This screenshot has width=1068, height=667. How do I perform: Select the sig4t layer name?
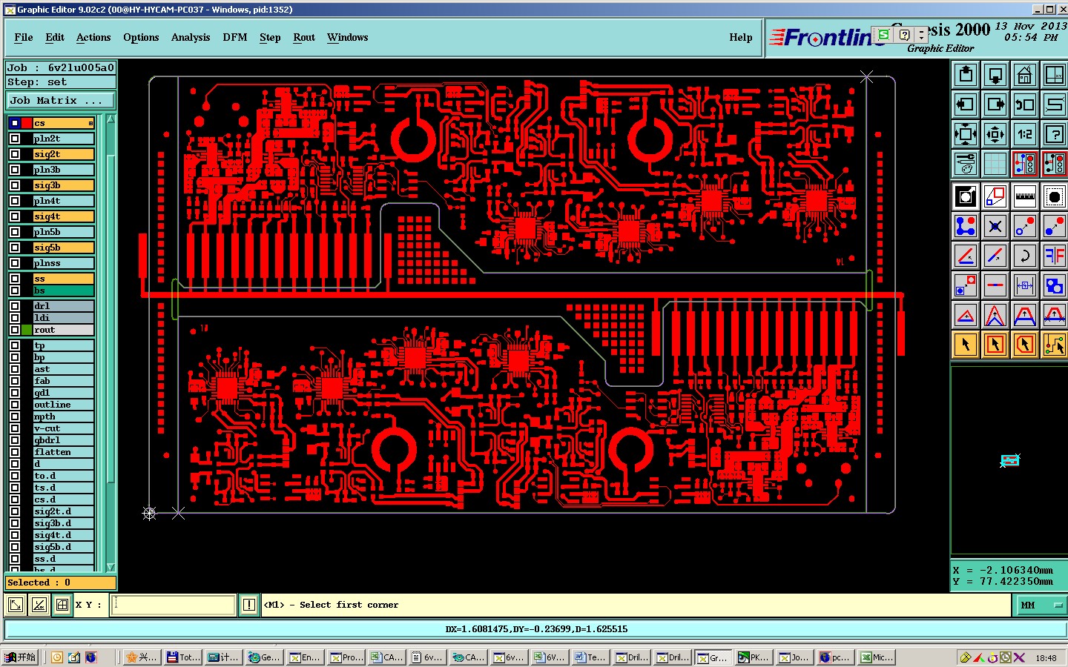tap(63, 216)
